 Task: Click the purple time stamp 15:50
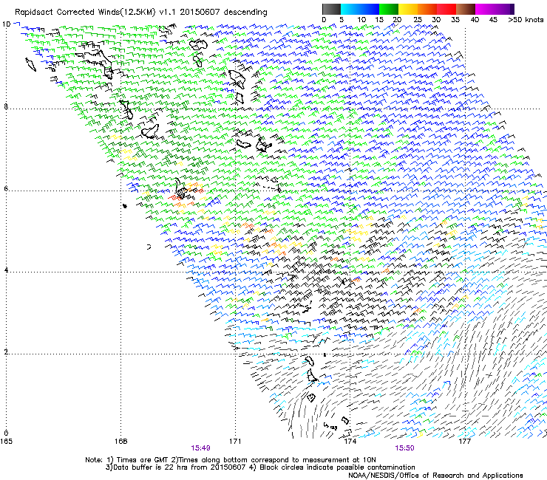click(x=404, y=448)
